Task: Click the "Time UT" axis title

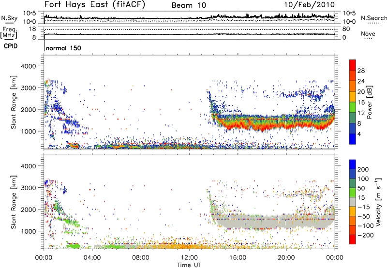Action: [x=189, y=265]
